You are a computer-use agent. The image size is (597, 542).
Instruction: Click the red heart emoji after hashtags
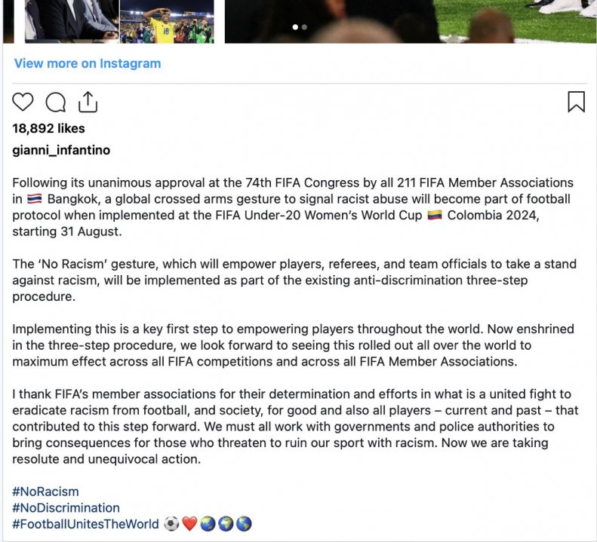(189, 524)
